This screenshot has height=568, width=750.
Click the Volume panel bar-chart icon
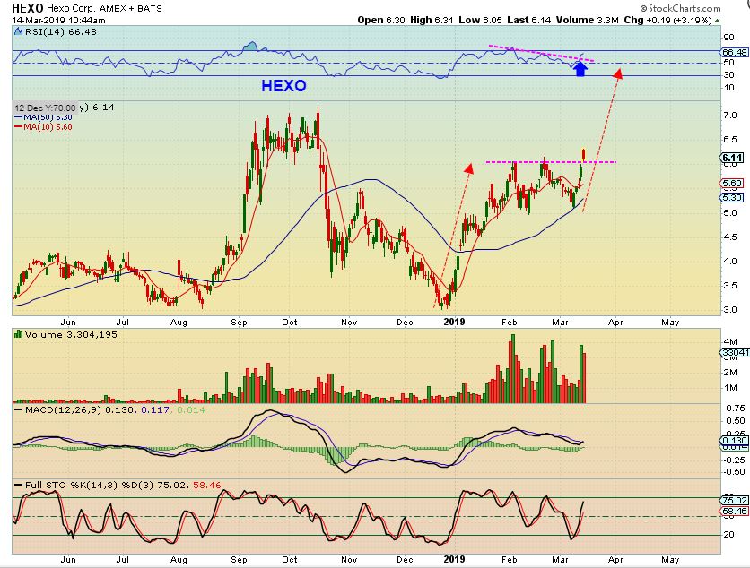(x=19, y=334)
